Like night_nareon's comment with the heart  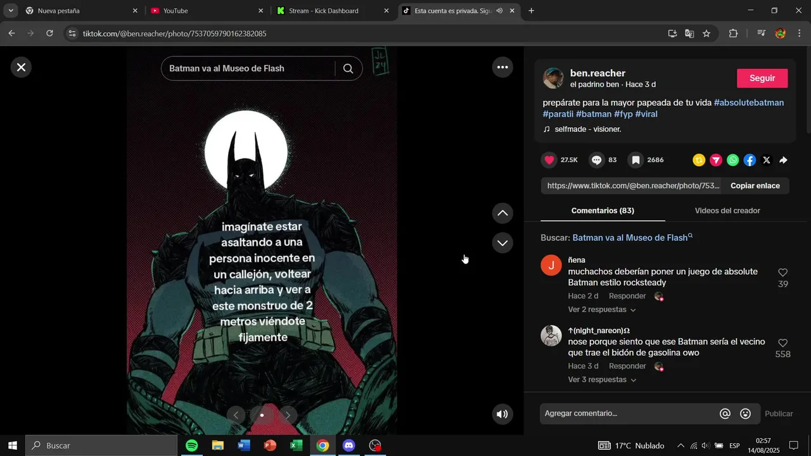783,343
